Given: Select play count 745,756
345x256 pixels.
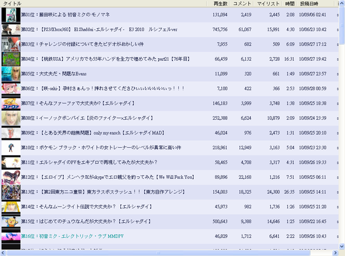Looking at the screenshot, I should pos(220,29).
